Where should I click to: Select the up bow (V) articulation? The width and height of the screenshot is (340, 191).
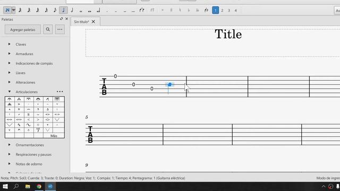[x=10, y=130]
